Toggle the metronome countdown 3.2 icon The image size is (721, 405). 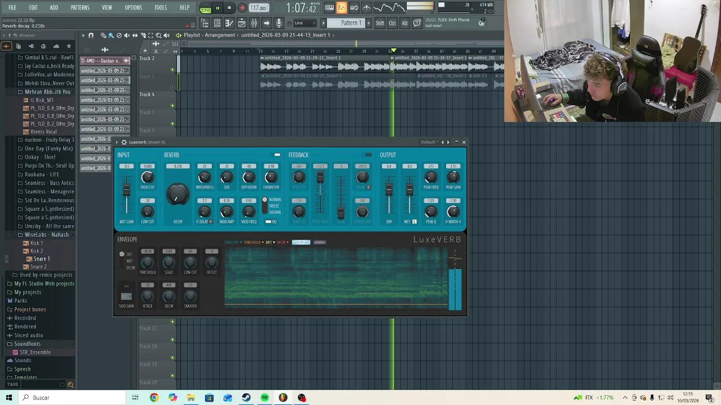click(341, 7)
